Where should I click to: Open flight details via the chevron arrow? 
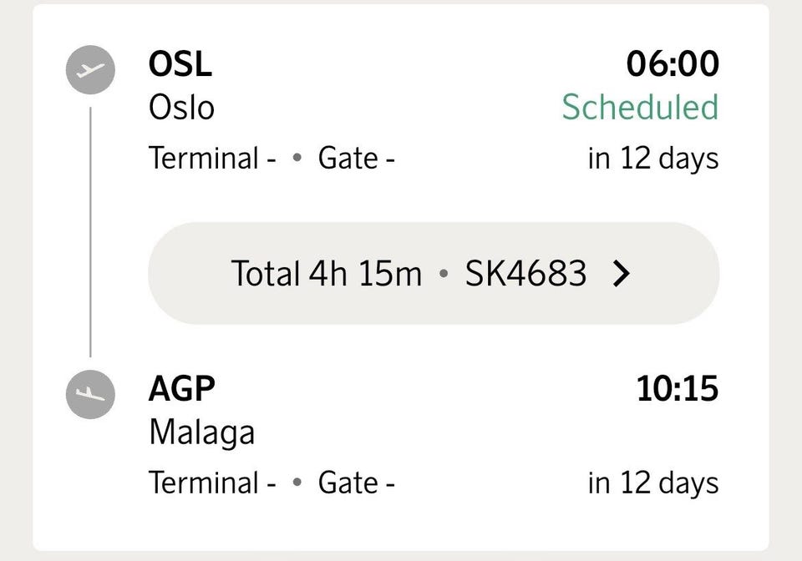[x=622, y=273]
